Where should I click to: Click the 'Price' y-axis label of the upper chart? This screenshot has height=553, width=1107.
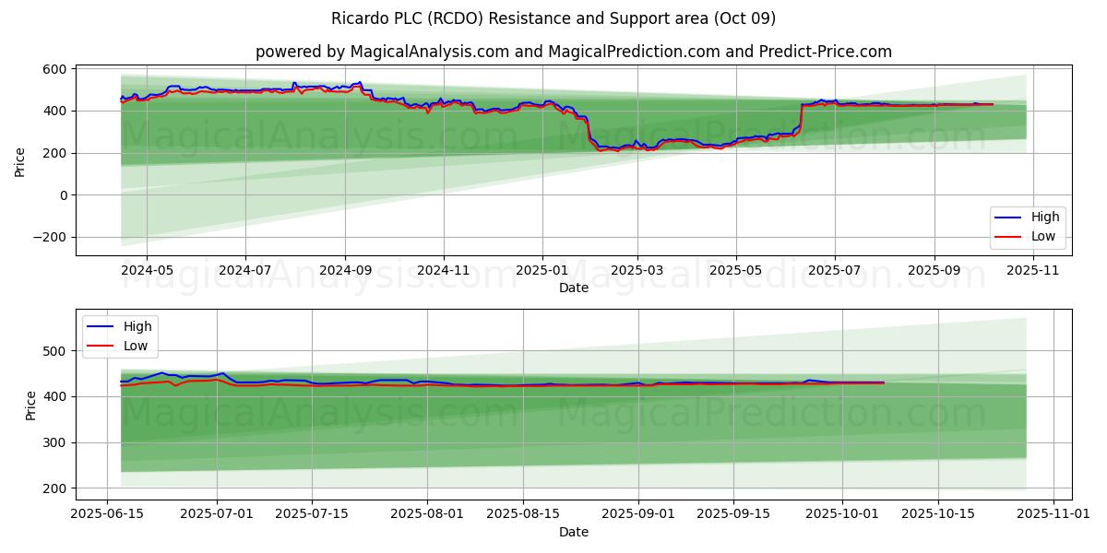click(20, 160)
